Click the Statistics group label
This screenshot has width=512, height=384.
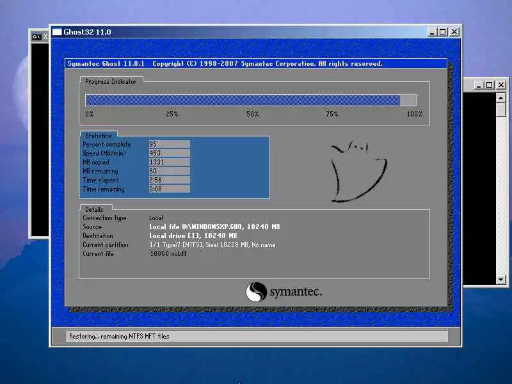pos(99,136)
